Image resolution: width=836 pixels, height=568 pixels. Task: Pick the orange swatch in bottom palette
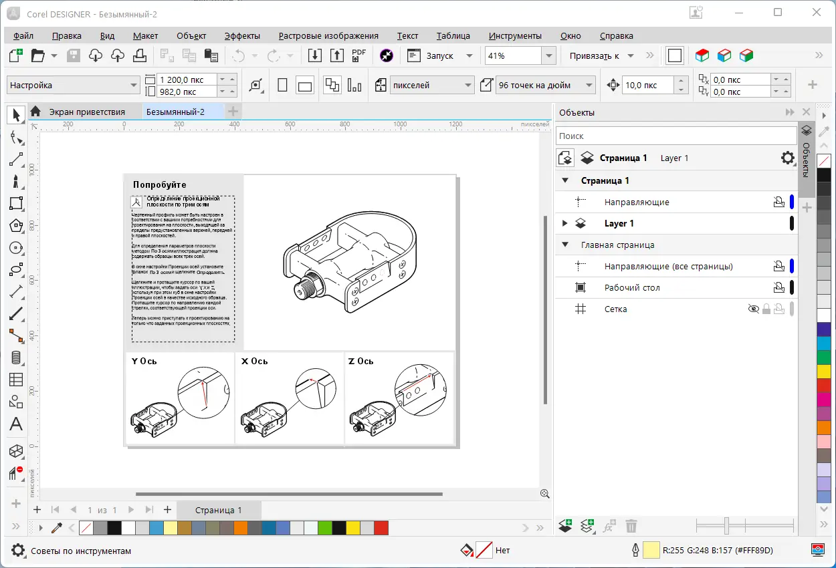point(241,529)
